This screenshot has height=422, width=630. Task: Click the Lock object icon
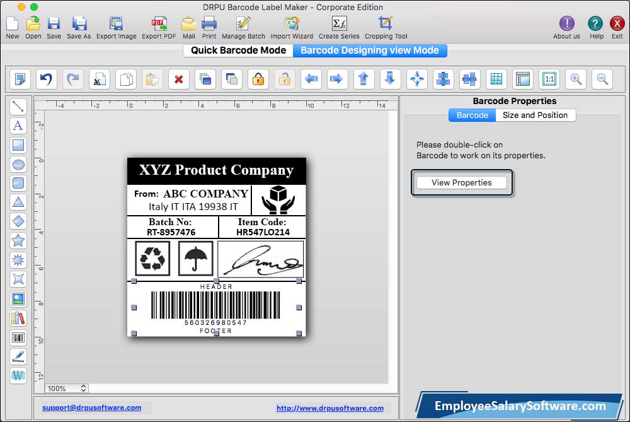[x=258, y=79]
